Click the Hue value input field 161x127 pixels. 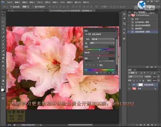click(x=111, y=47)
